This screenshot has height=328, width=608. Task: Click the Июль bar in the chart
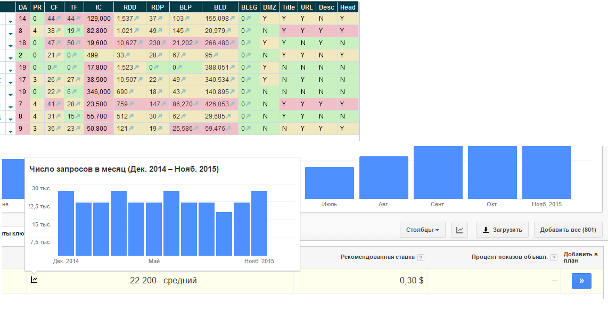click(x=329, y=182)
